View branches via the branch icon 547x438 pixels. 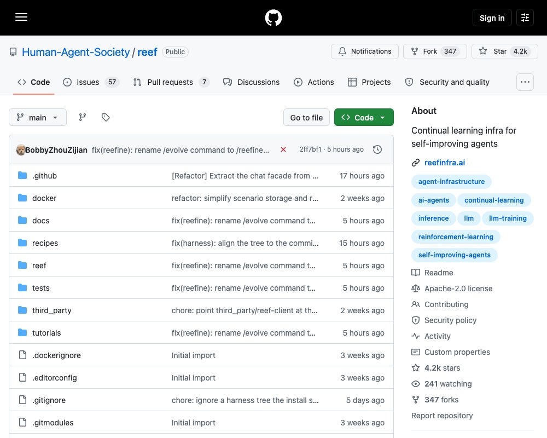click(x=83, y=117)
